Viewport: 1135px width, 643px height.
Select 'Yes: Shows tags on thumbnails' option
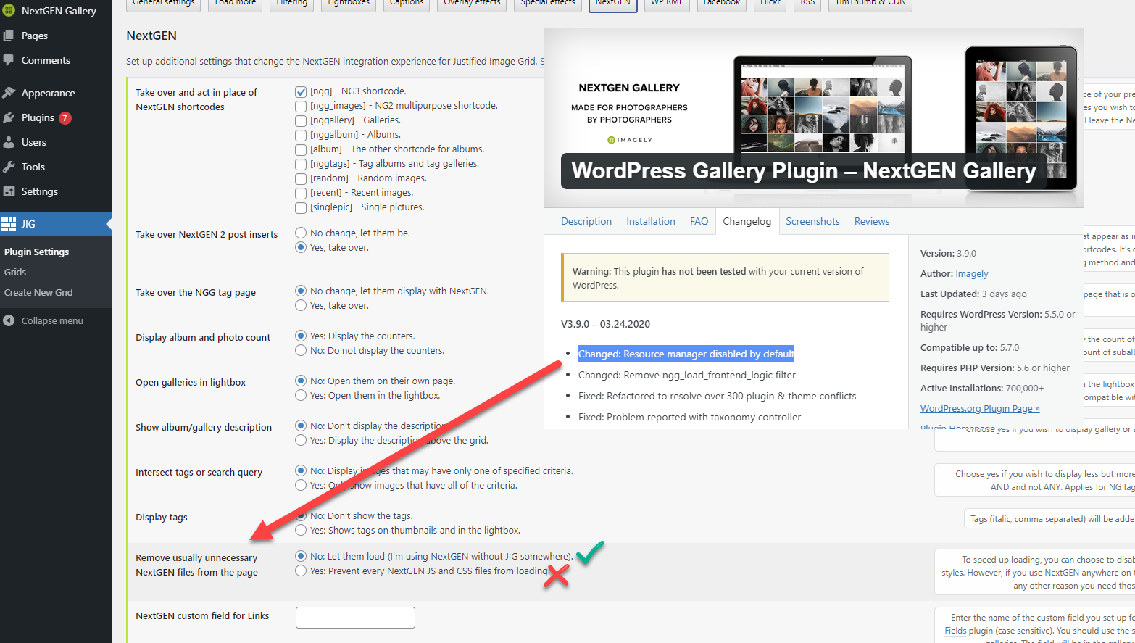(301, 530)
